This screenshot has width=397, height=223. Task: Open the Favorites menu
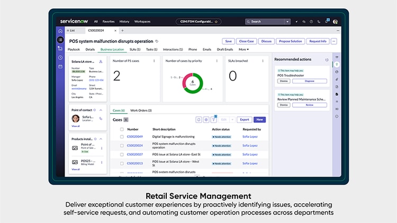coord(109,22)
